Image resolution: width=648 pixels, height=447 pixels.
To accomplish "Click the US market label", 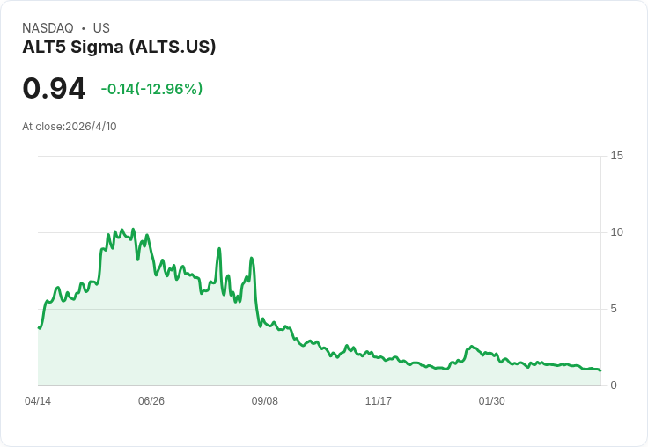I will coord(101,28).
